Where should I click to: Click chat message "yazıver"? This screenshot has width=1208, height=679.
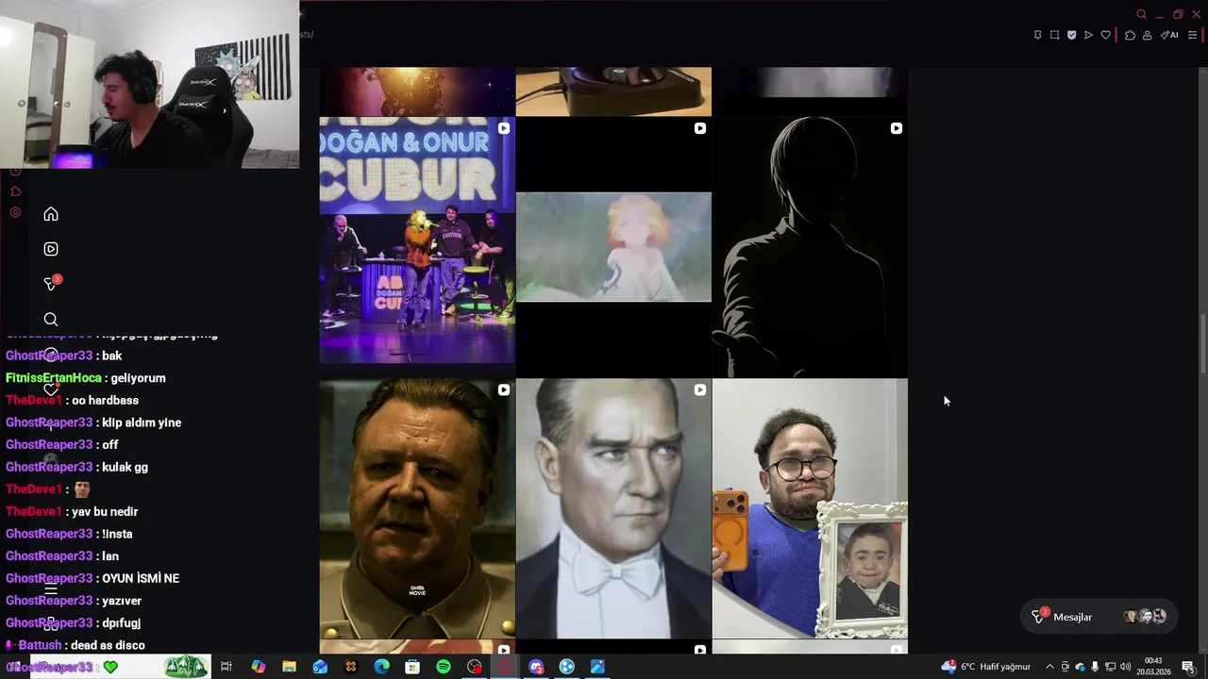[x=122, y=601]
